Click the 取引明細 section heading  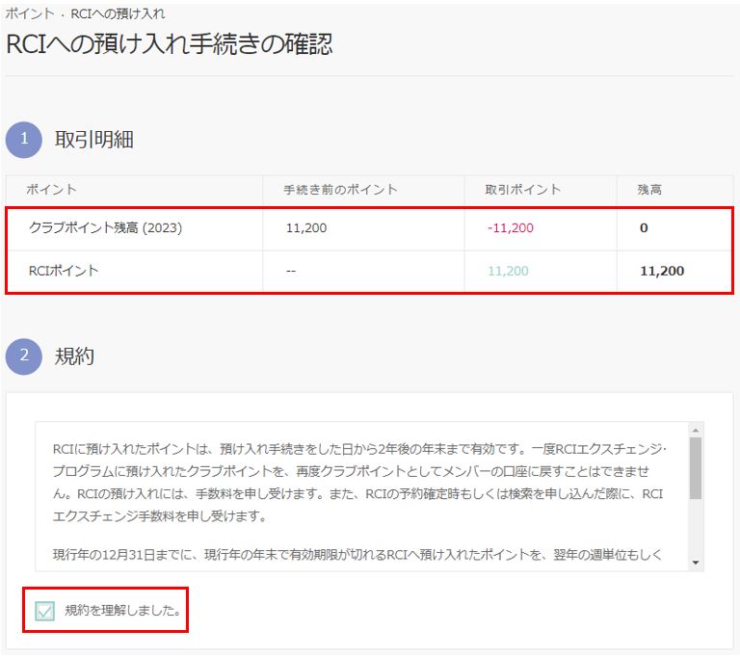(x=94, y=140)
